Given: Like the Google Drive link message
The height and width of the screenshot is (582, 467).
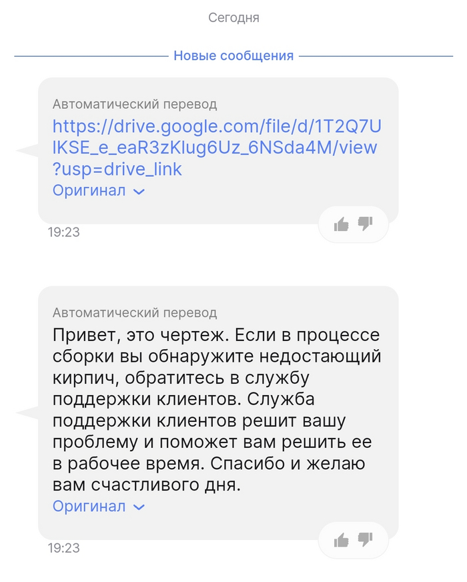Looking at the screenshot, I should (342, 224).
